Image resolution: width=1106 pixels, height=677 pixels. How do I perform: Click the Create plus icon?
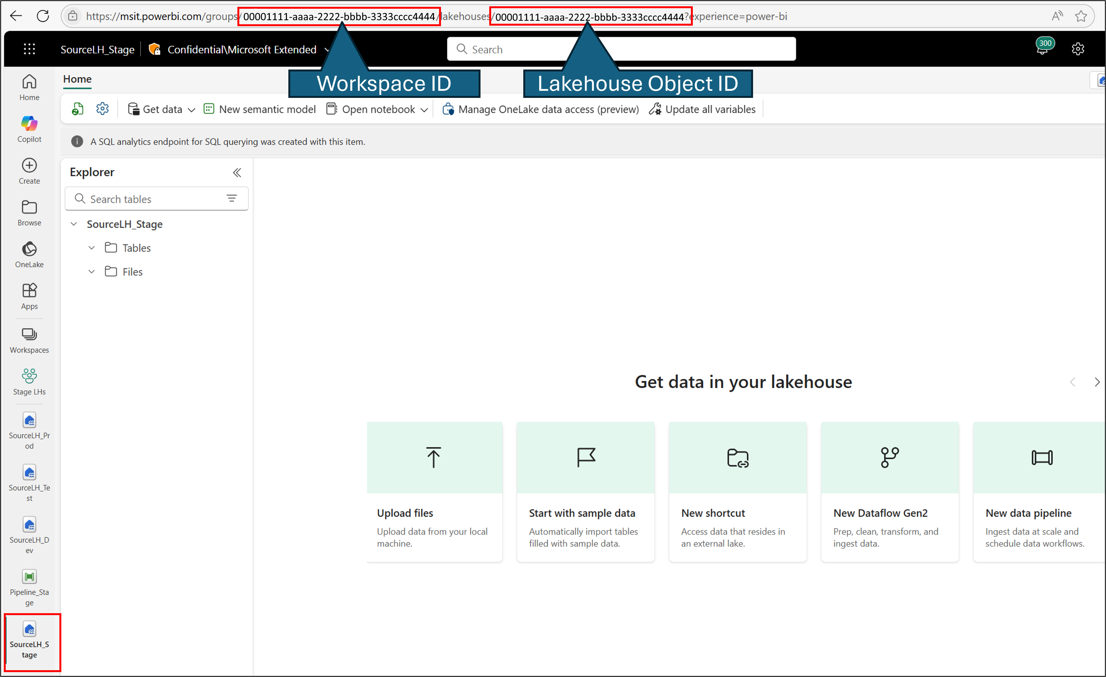(x=29, y=171)
